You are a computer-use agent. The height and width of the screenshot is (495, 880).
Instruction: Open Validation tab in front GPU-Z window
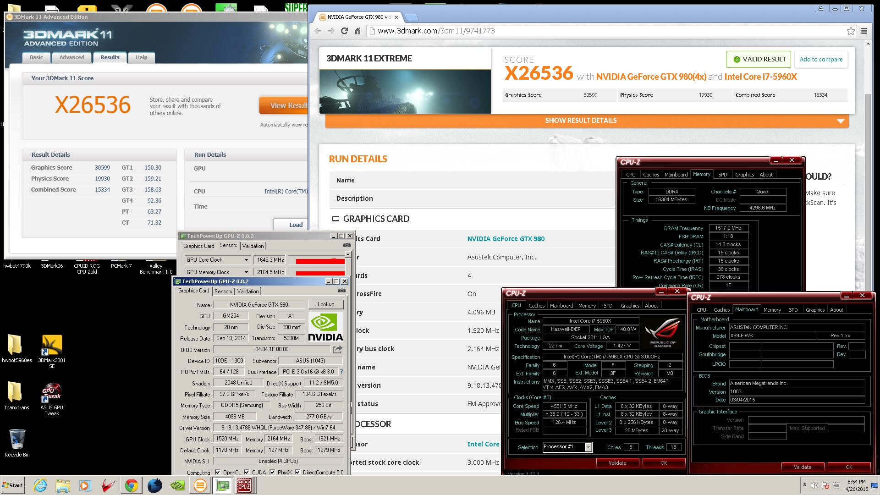click(248, 291)
